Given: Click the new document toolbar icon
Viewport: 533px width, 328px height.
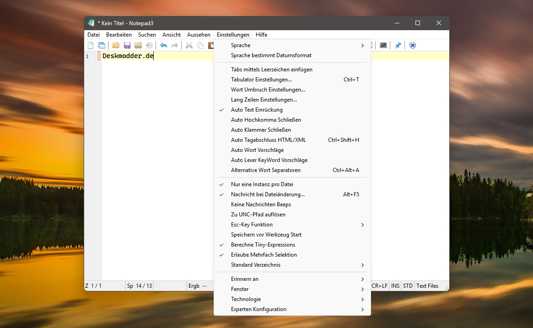Looking at the screenshot, I should (91, 45).
